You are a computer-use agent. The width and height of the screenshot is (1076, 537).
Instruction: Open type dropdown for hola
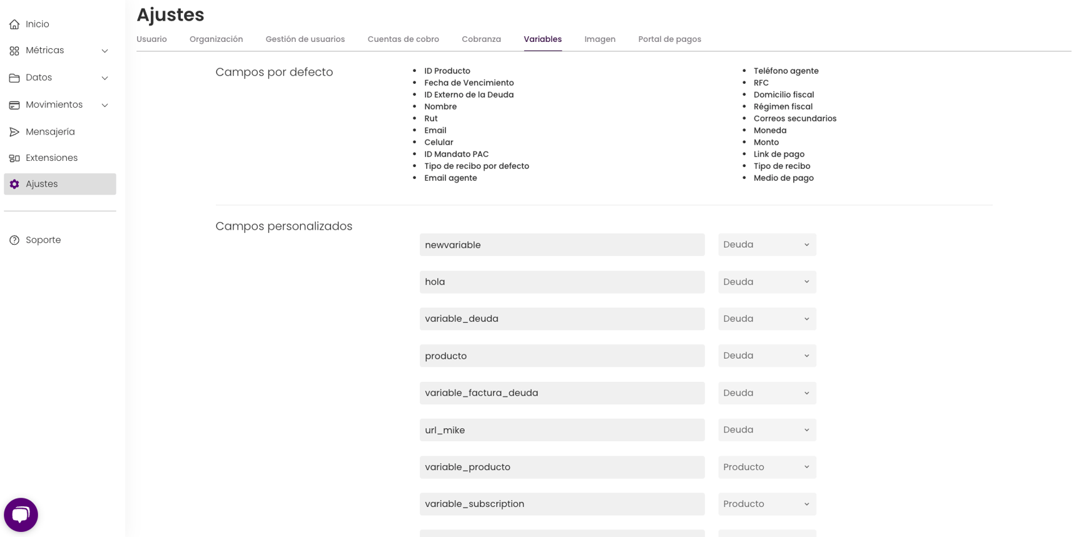(767, 282)
